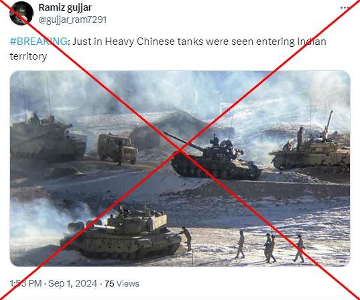
Task: Click the group of walking soldiers
Action: [270, 247]
